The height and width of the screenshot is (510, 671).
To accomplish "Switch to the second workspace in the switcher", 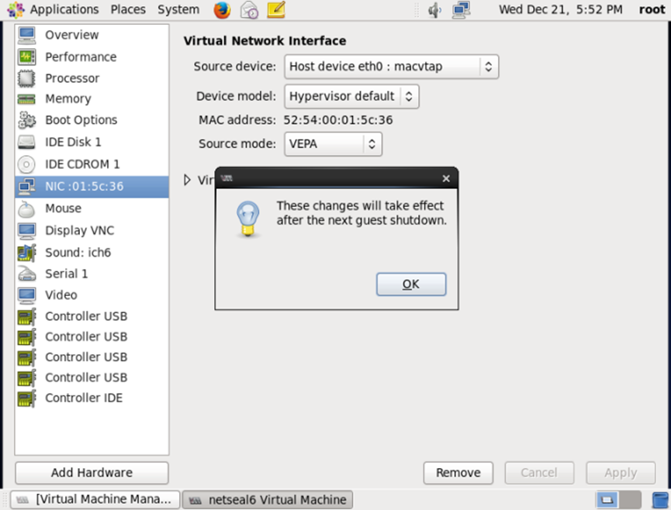I will [629, 499].
